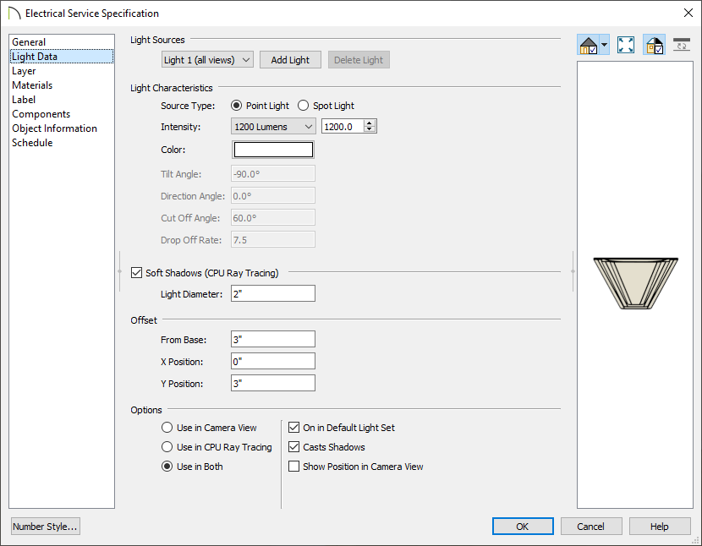The height and width of the screenshot is (546, 702).
Task: Click the Intensity spinner down arrow
Action: pos(370,130)
